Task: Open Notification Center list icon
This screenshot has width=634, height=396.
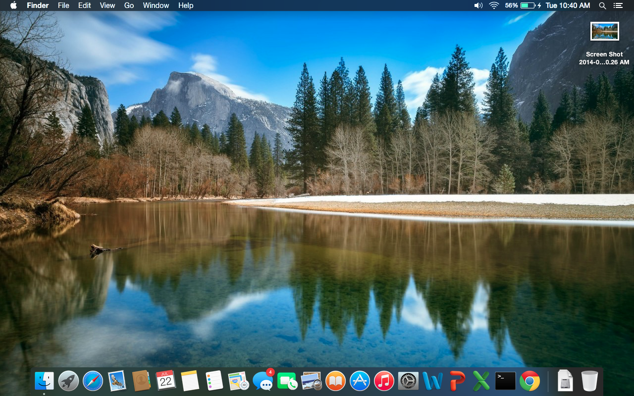Action: [x=618, y=5]
